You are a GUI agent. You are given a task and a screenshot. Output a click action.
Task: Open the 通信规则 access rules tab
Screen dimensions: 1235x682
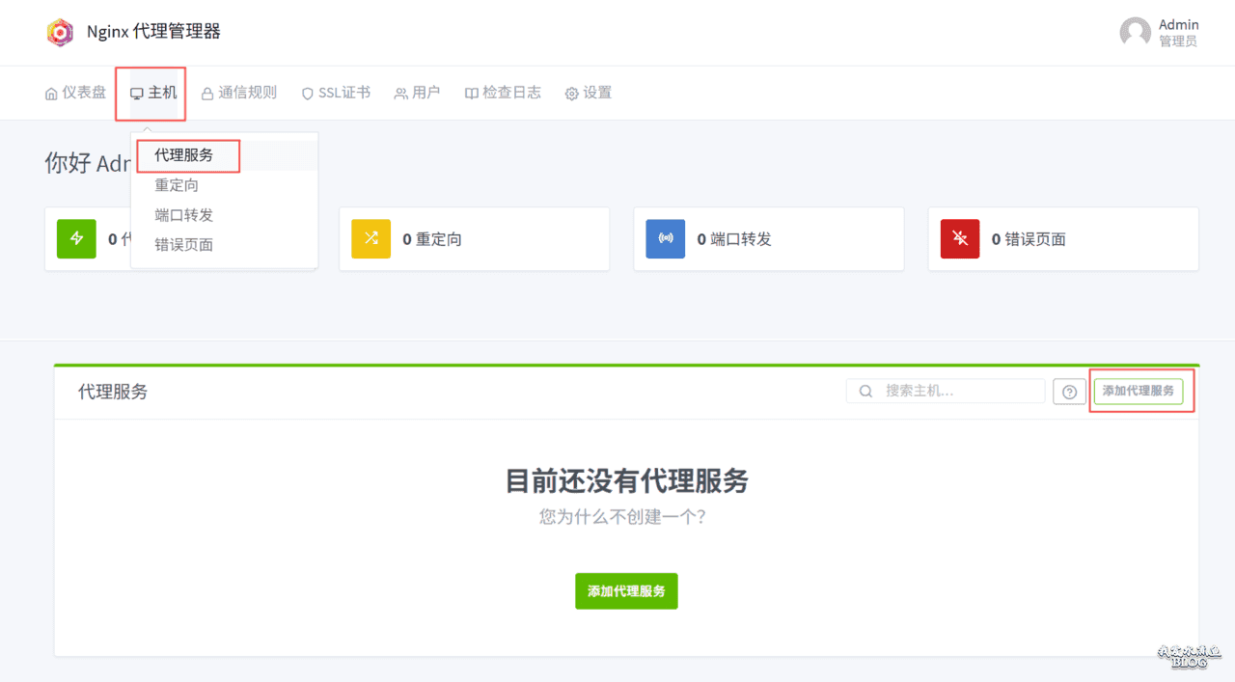point(238,94)
